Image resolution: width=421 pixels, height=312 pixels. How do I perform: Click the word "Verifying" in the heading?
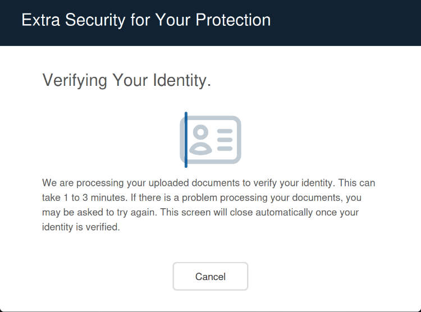tap(75, 80)
